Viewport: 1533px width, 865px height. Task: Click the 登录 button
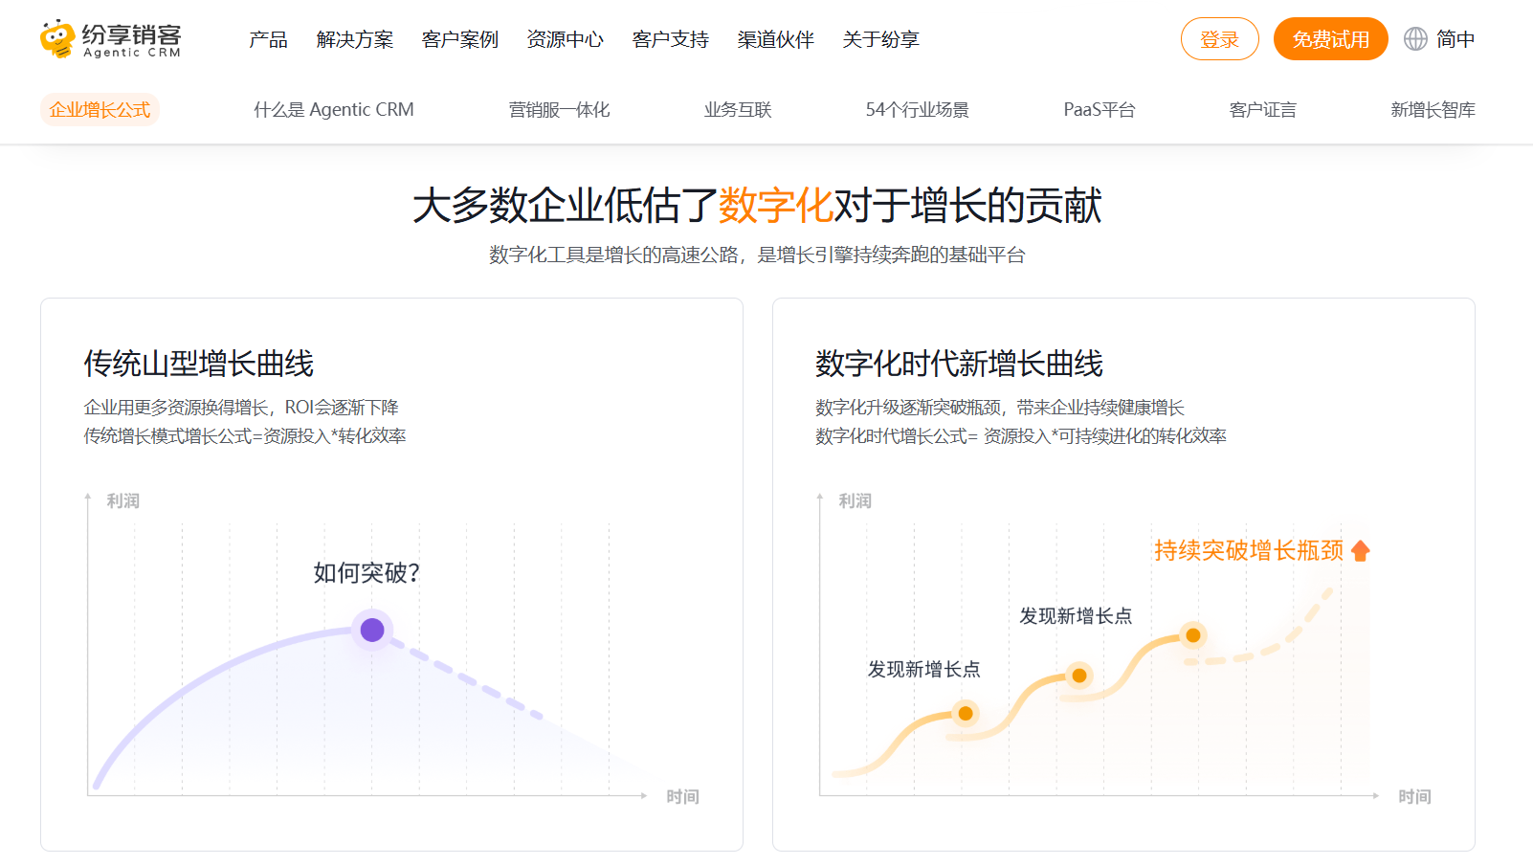(x=1219, y=39)
